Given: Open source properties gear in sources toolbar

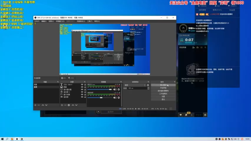Looking at the screenshot, I should pos(69,105).
